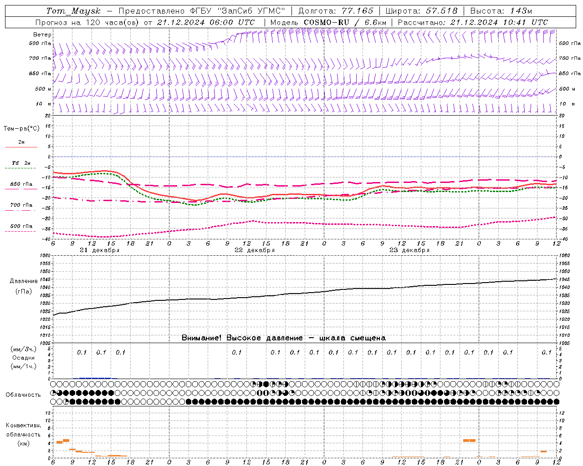Select the 'Предоставлено ФГБУ "ЗапСиб УГМС"' provider text

click(202, 11)
